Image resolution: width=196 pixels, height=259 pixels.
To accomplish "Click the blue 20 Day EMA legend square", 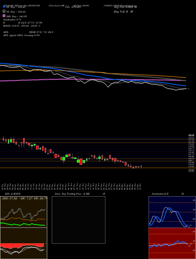I will click(4, 7).
